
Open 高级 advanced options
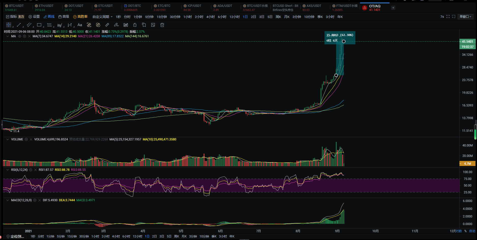[x=64, y=17]
